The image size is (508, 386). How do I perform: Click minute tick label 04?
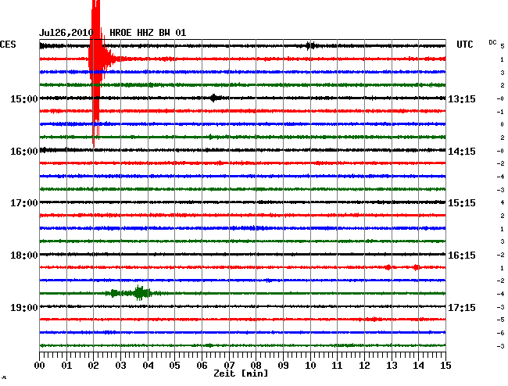click(148, 366)
